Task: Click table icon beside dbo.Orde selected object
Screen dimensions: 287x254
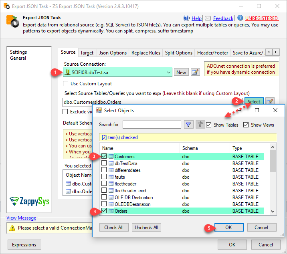Action: (68, 191)
